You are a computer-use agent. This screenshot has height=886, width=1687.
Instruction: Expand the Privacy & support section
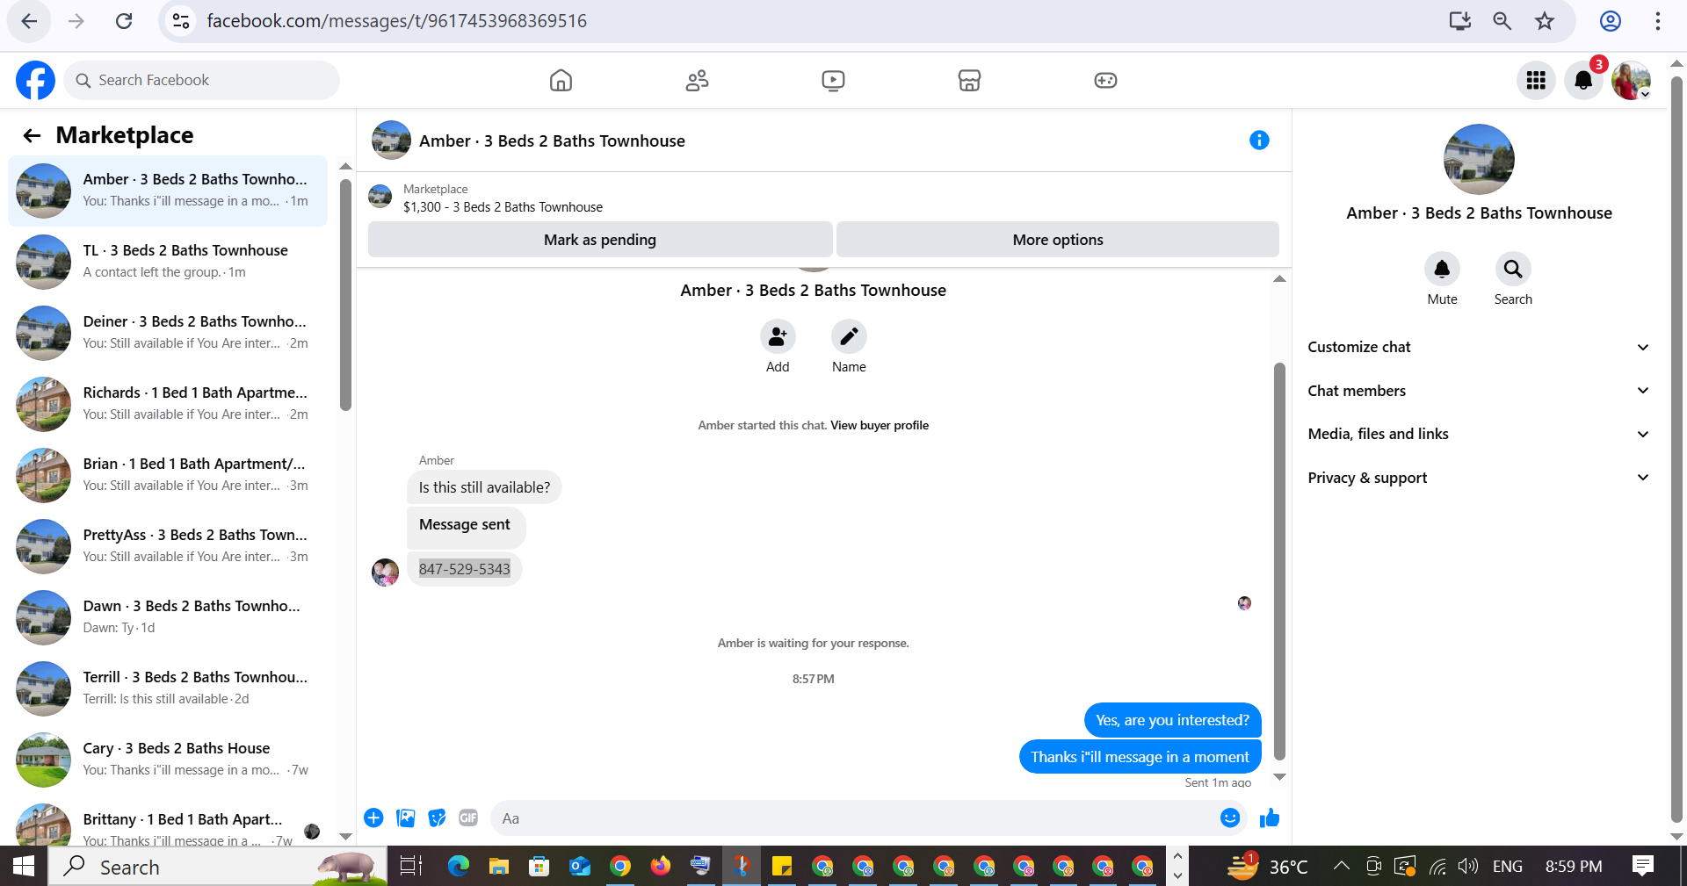[1479, 478]
